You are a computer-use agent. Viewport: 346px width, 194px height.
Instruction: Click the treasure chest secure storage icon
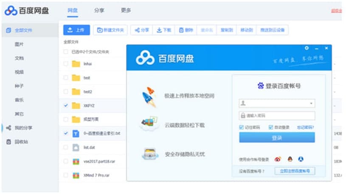pos(150,154)
